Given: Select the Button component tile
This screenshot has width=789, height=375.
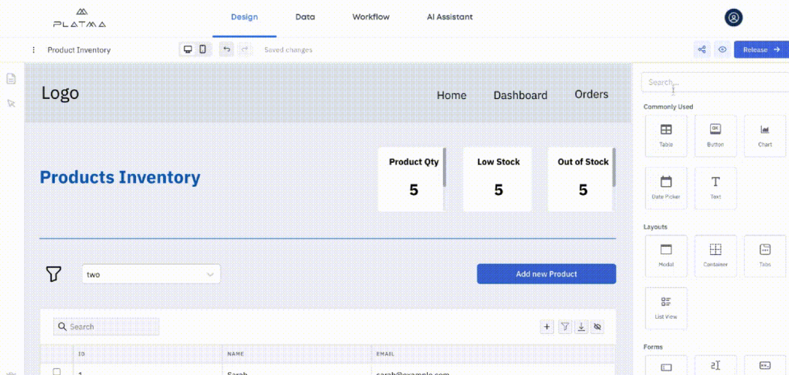Looking at the screenshot, I should pos(715,136).
